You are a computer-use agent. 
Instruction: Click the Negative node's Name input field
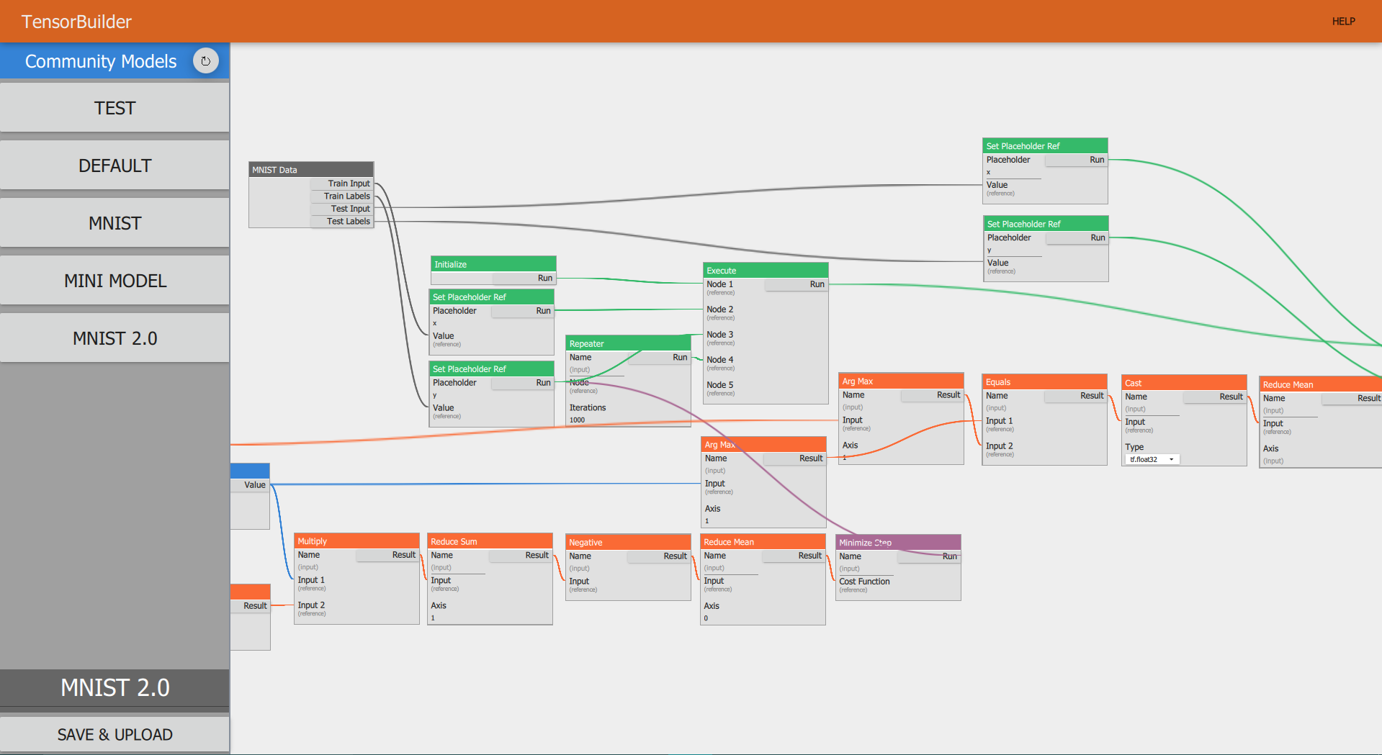[x=596, y=569]
